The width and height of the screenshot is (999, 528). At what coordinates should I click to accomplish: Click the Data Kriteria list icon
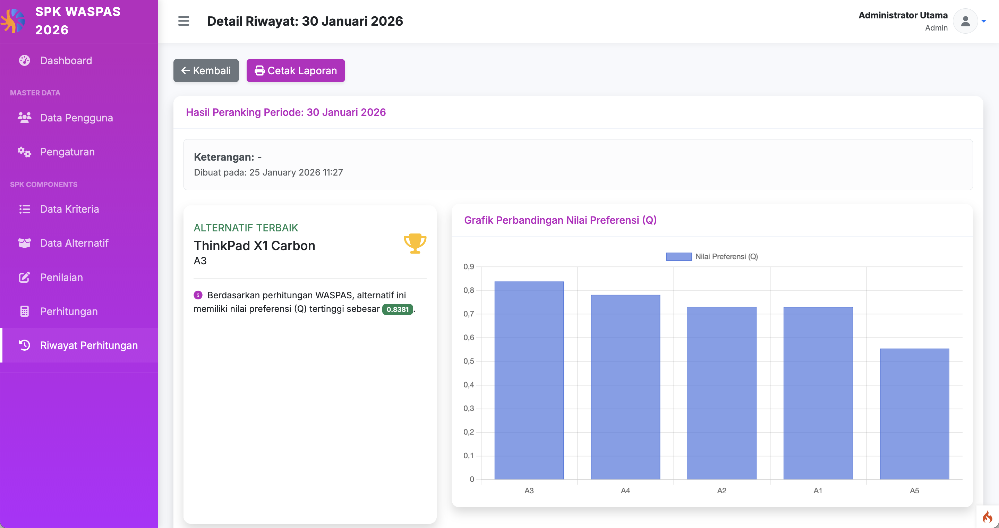[x=24, y=209]
